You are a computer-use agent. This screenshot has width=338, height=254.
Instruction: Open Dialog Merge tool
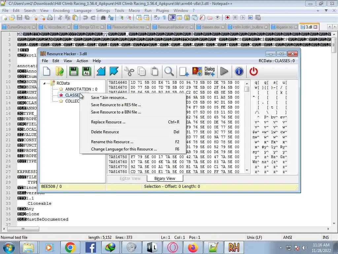[210, 71]
